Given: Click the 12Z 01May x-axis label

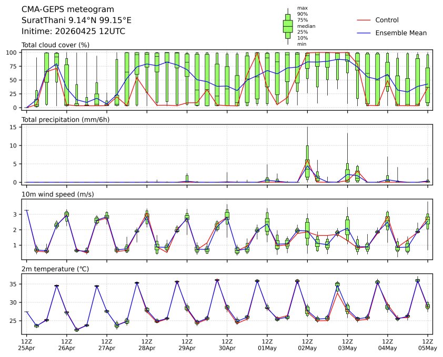Looking at the screenshot, I should [x=267, y=344].
